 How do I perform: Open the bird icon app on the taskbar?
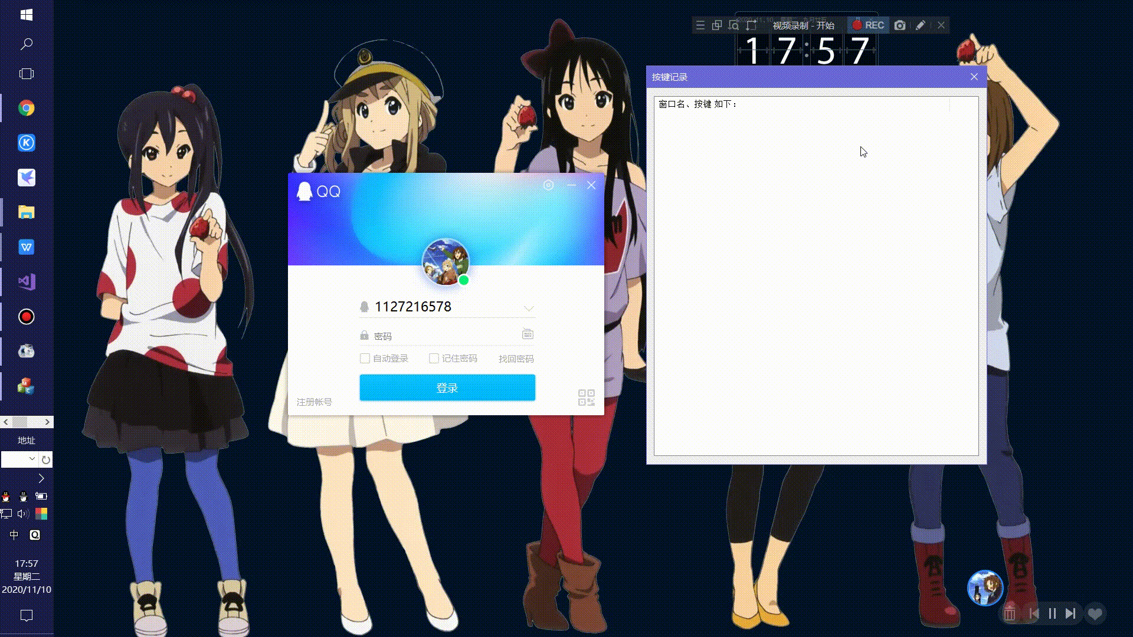(26, 178)
